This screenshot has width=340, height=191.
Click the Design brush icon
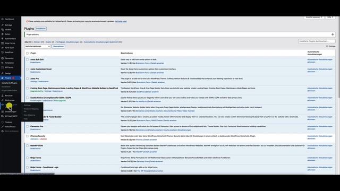tap(2, 73)
